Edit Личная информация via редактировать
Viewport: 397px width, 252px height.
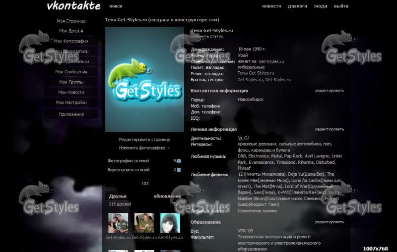click(x=330, y=129)
